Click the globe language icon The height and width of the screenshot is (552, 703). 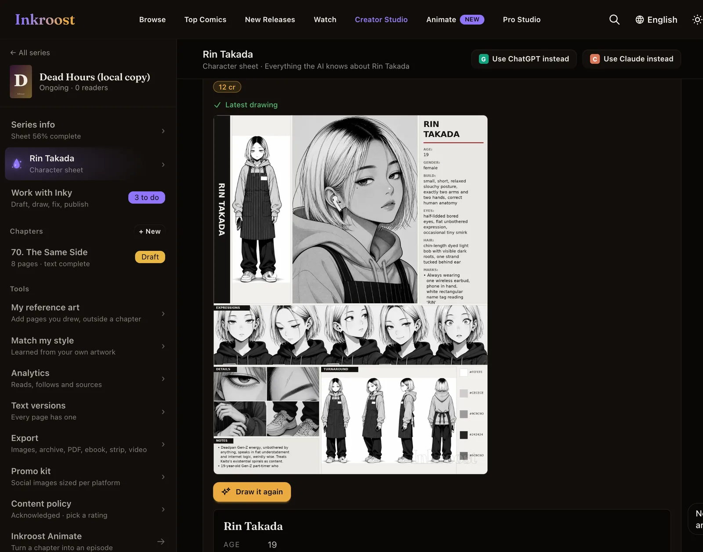640,20
